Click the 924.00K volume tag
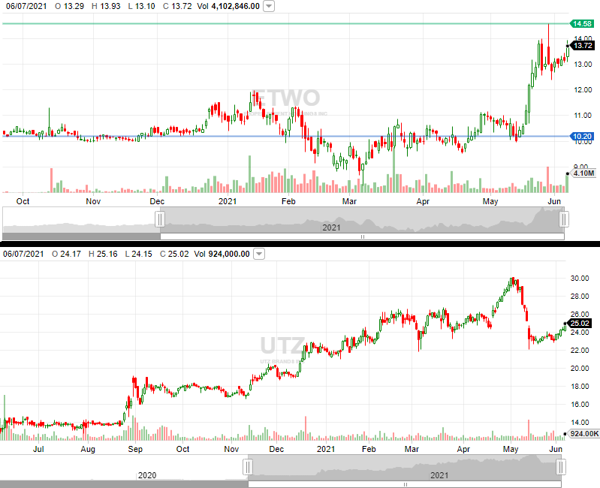Image resolution: width=600 pixels, height=488 pixels. (584, 433)
